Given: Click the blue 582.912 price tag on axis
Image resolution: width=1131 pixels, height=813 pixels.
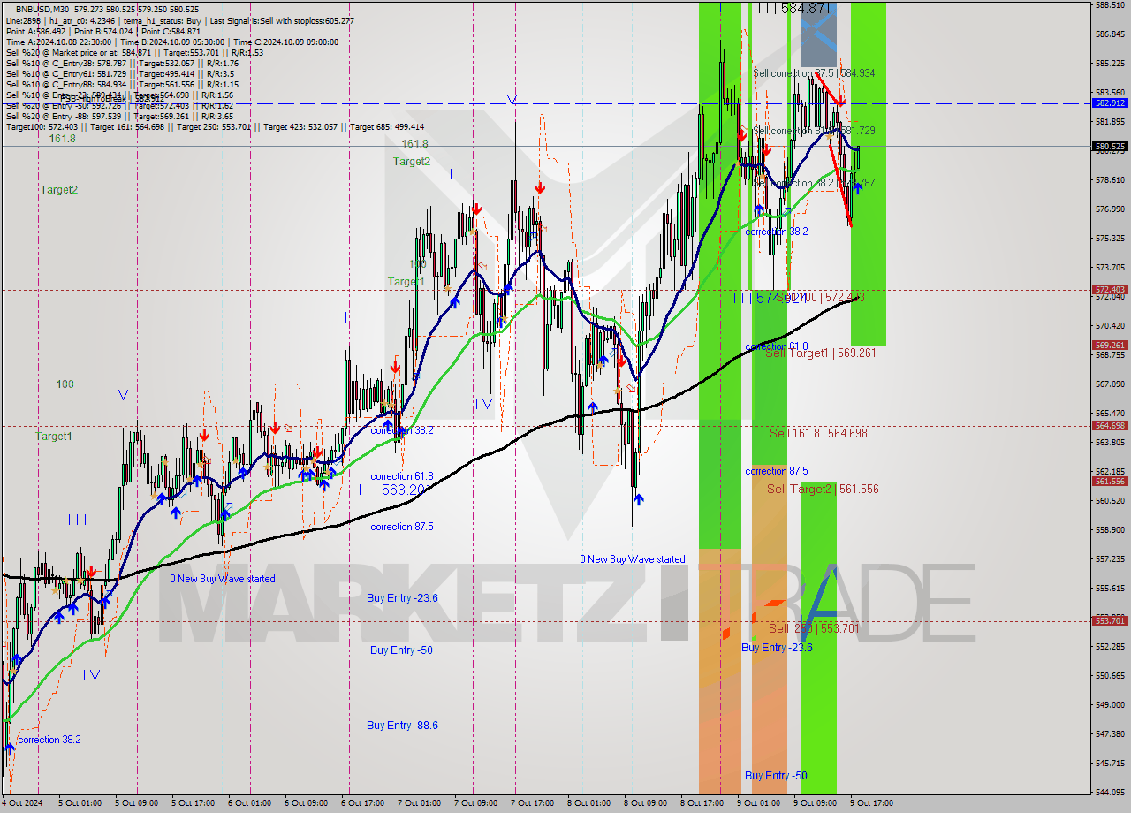Looking at the screenshot, I should pos(1110,103).
